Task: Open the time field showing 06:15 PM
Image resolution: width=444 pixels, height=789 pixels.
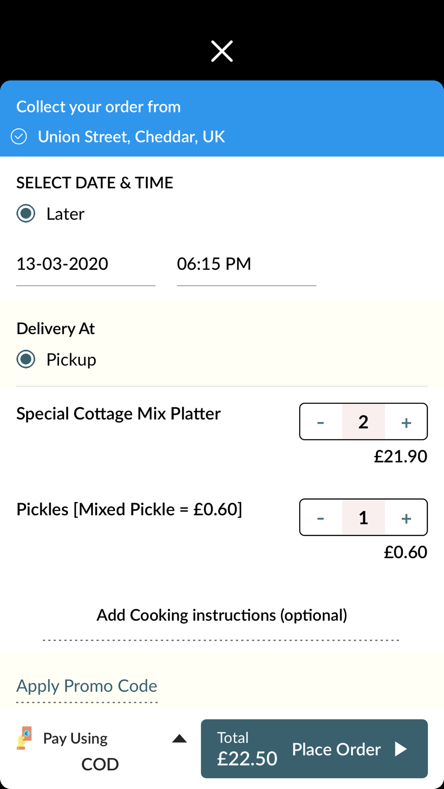Action: point(246,264)
